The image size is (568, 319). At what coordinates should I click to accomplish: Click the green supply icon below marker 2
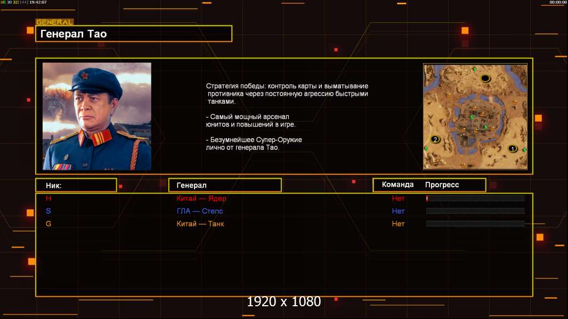click(426, 148)
